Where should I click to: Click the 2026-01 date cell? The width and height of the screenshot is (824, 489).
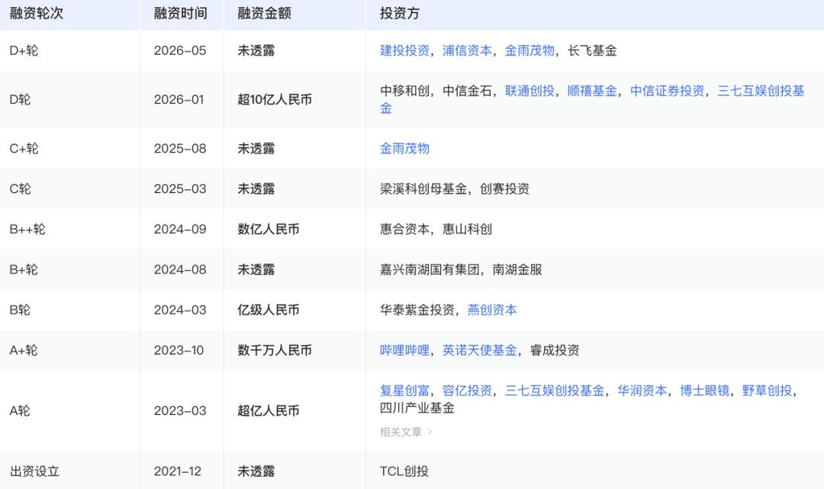click(179, 100)
